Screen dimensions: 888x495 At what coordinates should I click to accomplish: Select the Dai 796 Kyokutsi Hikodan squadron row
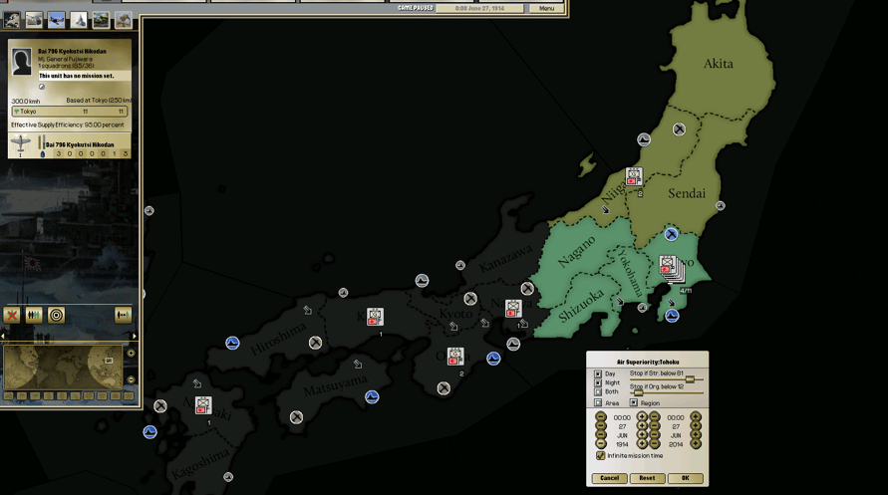(x=70, y=144)
